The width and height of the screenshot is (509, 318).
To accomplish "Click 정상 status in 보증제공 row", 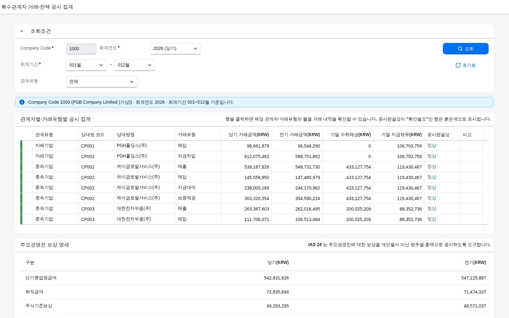I will 431,198.
